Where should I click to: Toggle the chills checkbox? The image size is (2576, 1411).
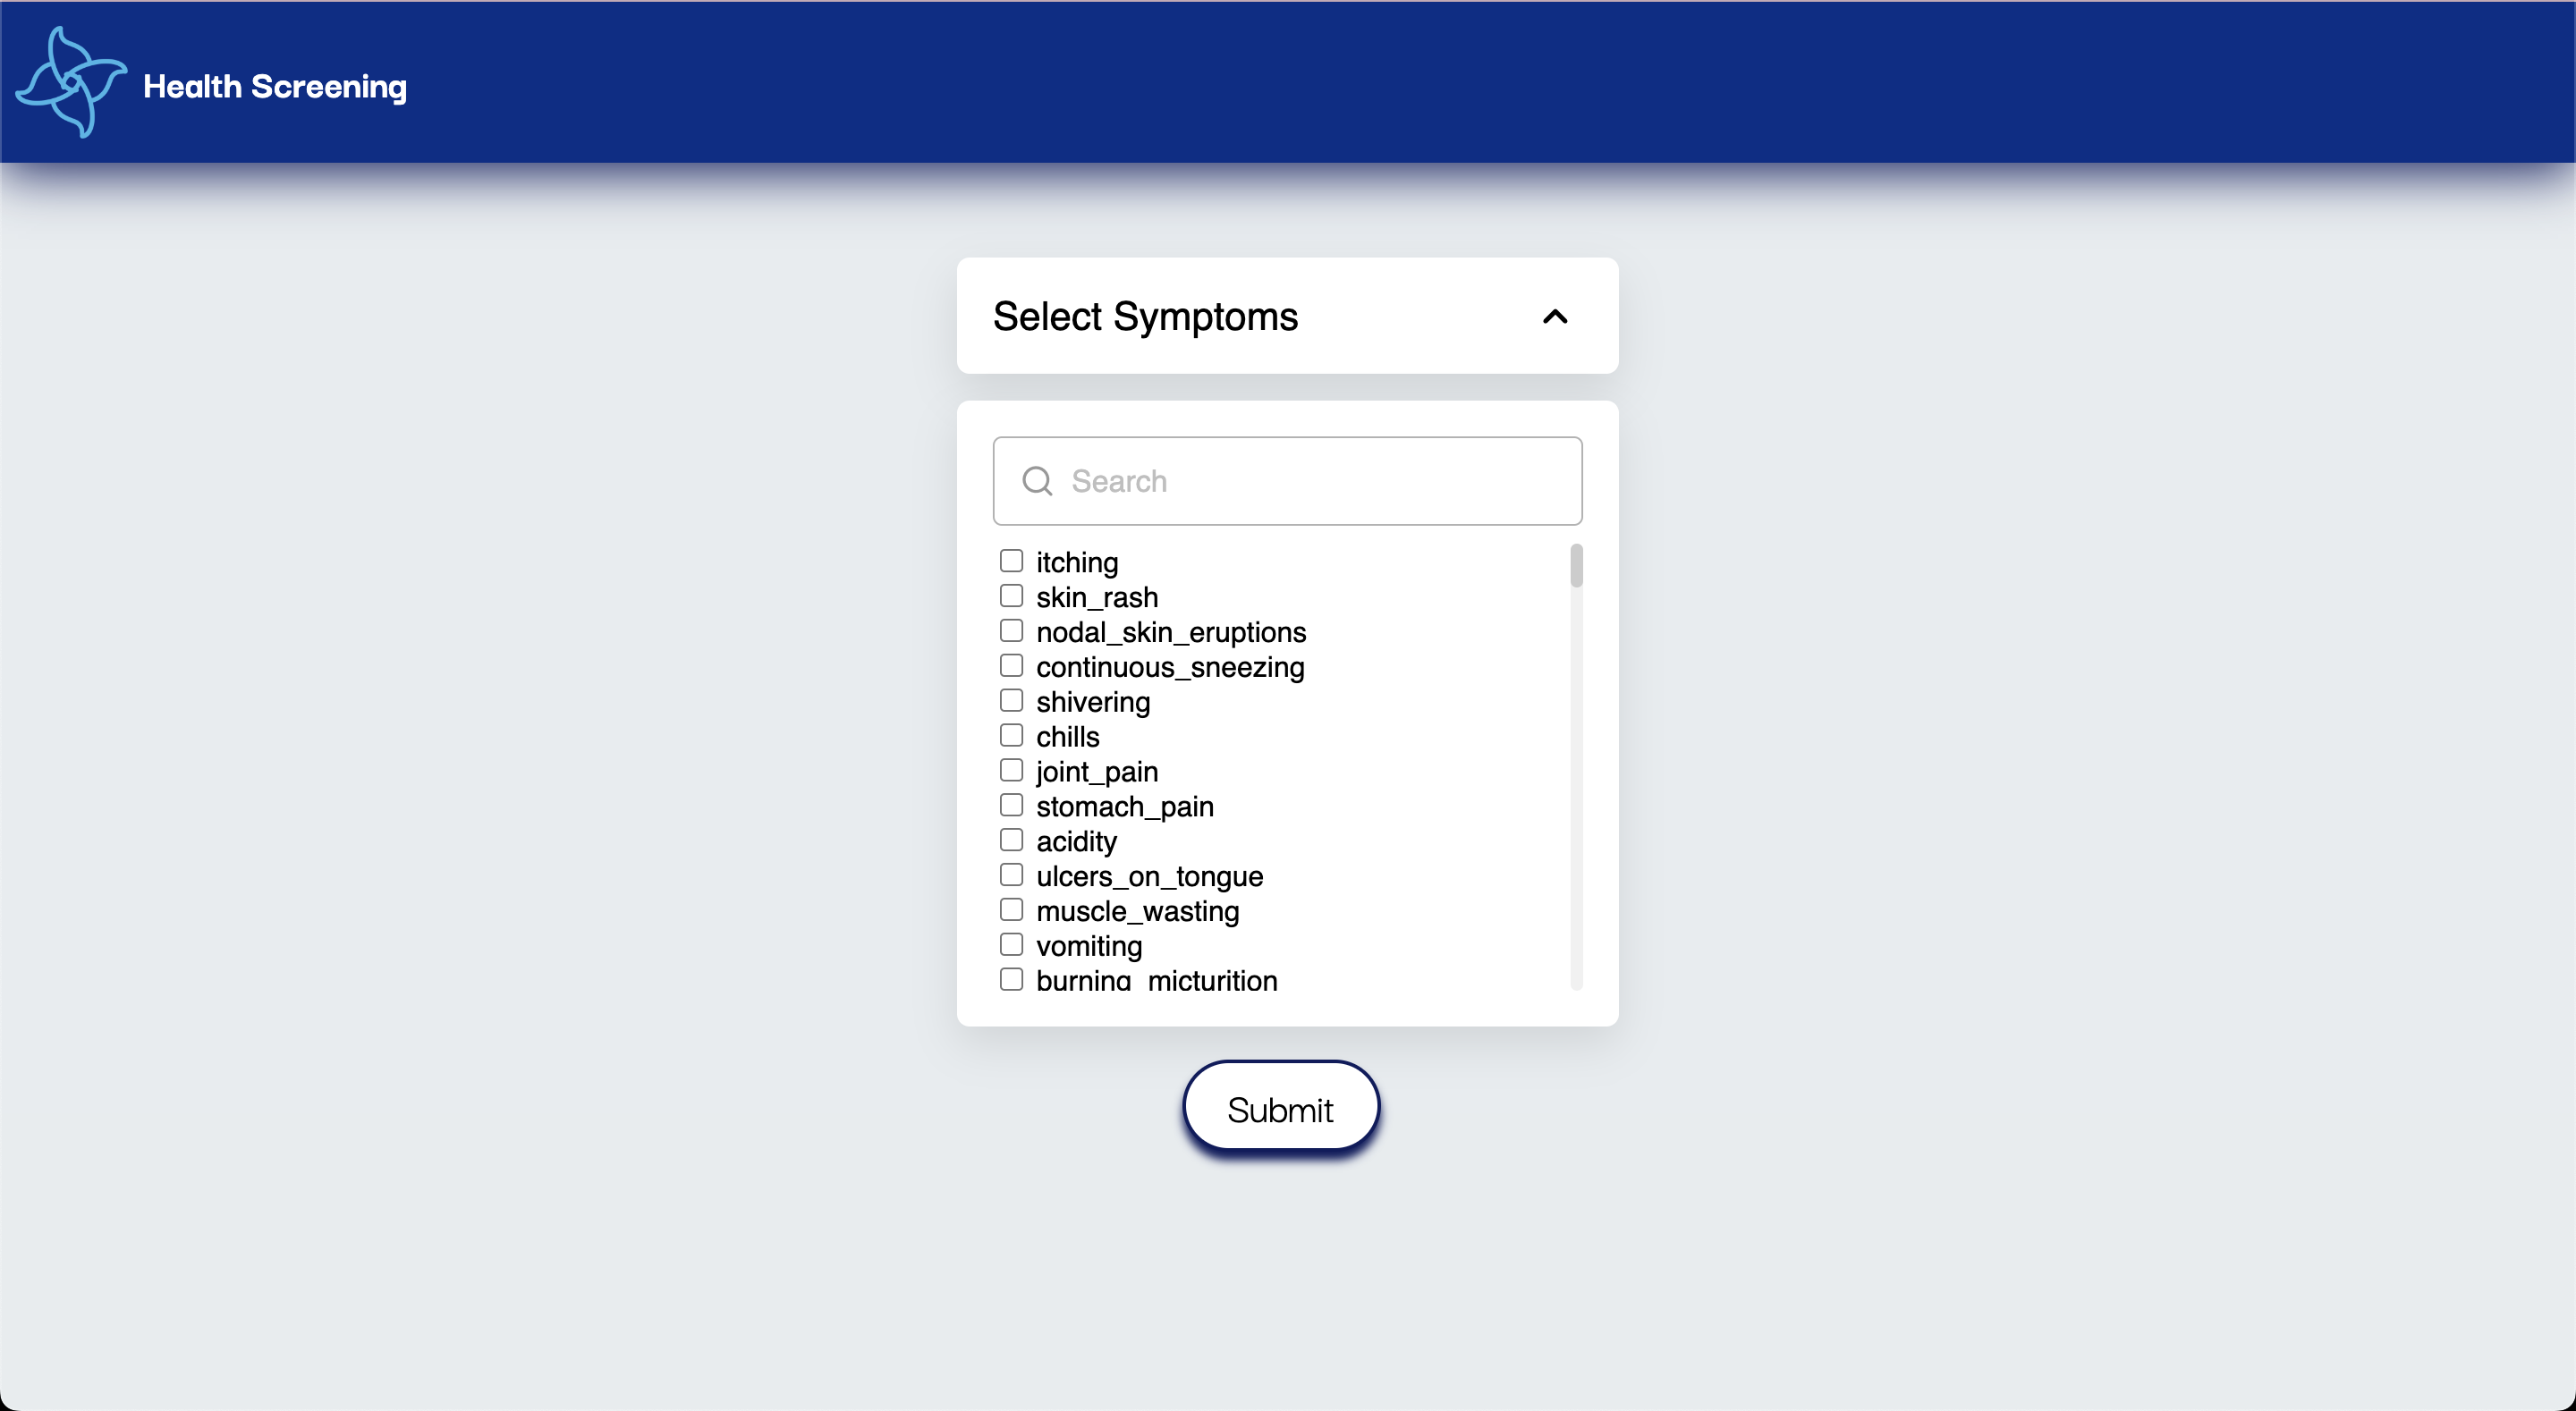1011,735
